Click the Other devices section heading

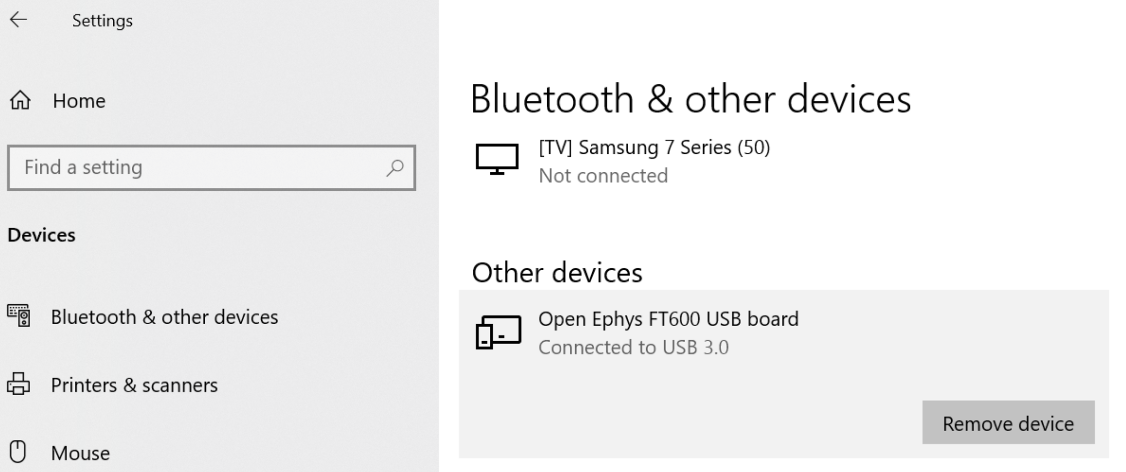pyautogui.click(x=557, y=273)
